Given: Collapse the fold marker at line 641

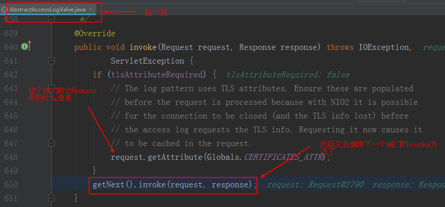Looking at the screenshot, I should point(51,61).
